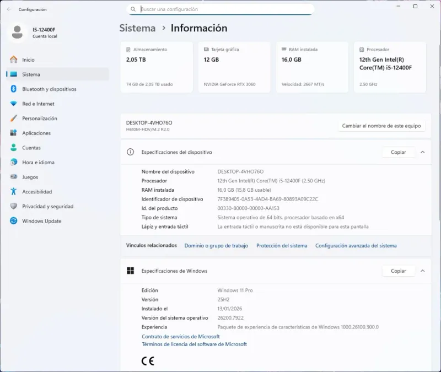Click the Windows Update sync icon
441x372 pixels.
click(13, 221)
